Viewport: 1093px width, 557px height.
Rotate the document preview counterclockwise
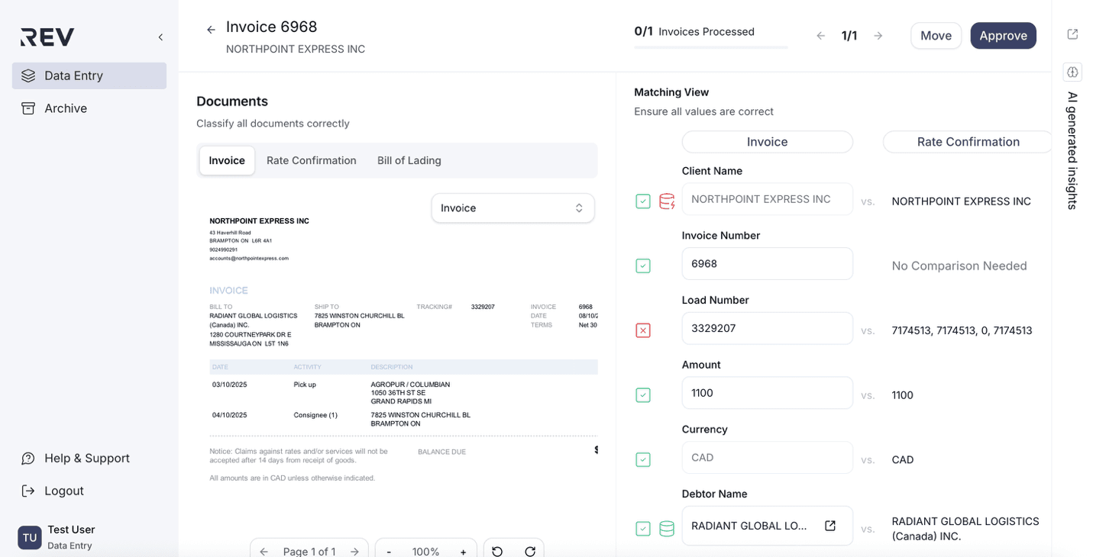pos(496,550)
